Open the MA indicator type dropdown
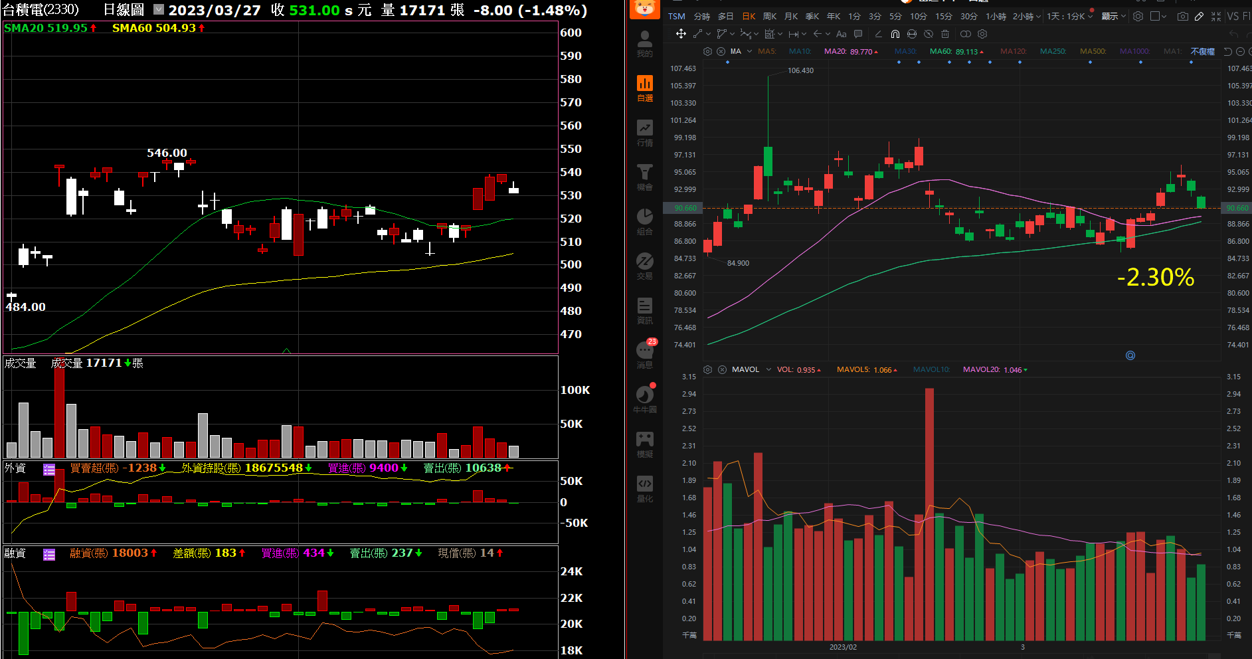Image resolution: width=1252 pixels, height=659 pixels. click(749, 51)
